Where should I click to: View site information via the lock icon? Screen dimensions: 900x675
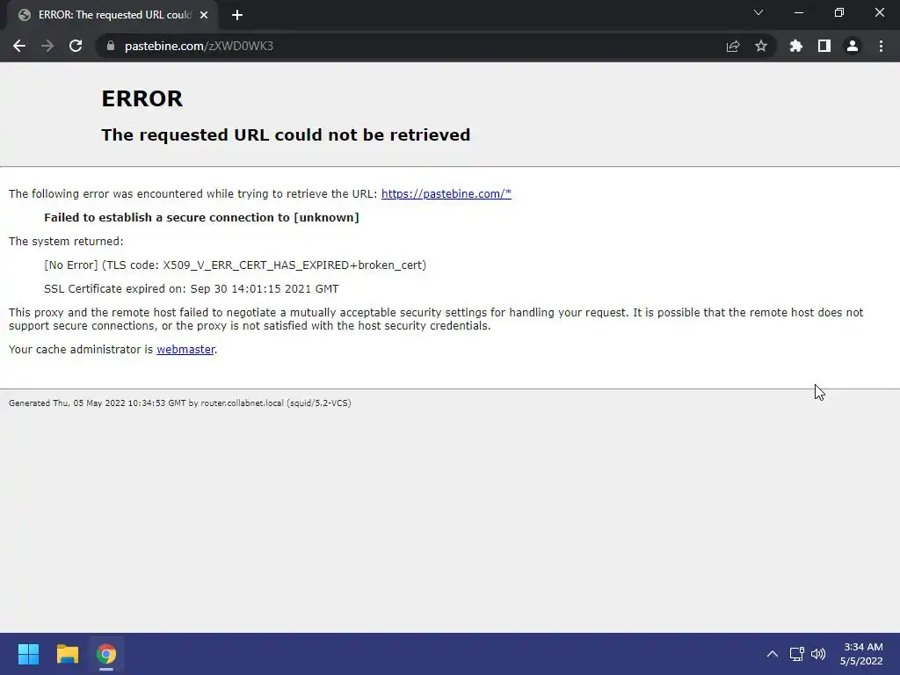click(x=111, y=46)
